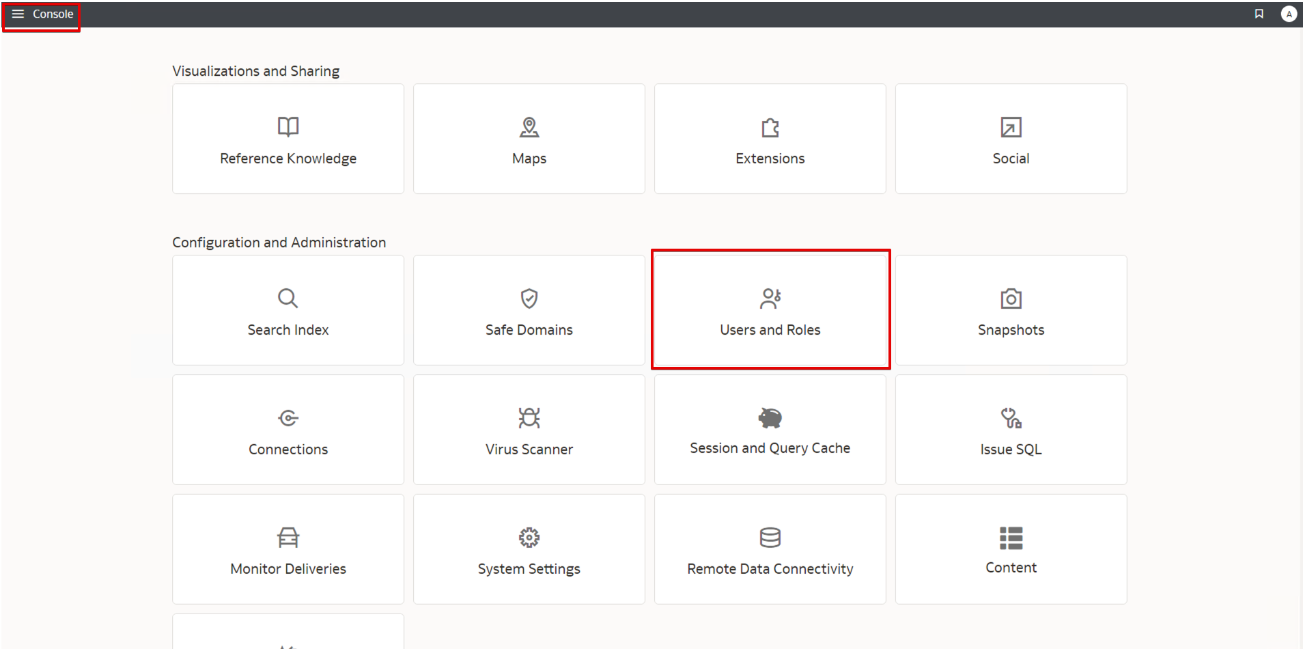Click the Console title in header

point(53,14)
